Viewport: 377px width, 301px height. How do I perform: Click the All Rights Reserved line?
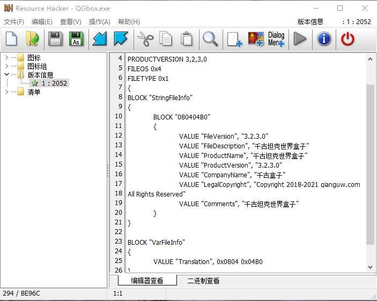(x=157, y=194)
